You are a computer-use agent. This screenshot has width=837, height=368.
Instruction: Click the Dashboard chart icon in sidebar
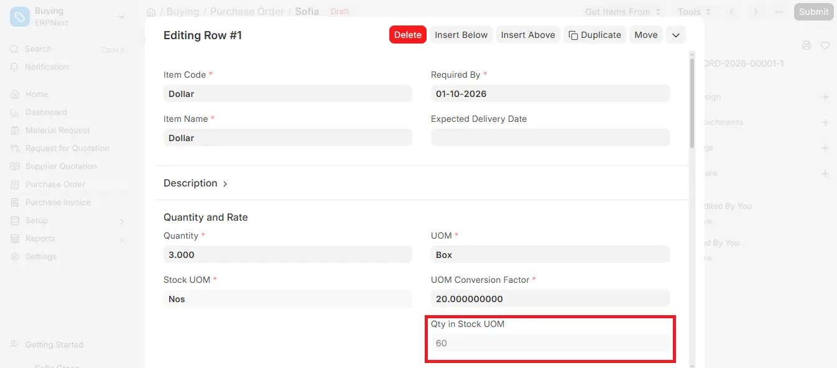pos(14,113)
